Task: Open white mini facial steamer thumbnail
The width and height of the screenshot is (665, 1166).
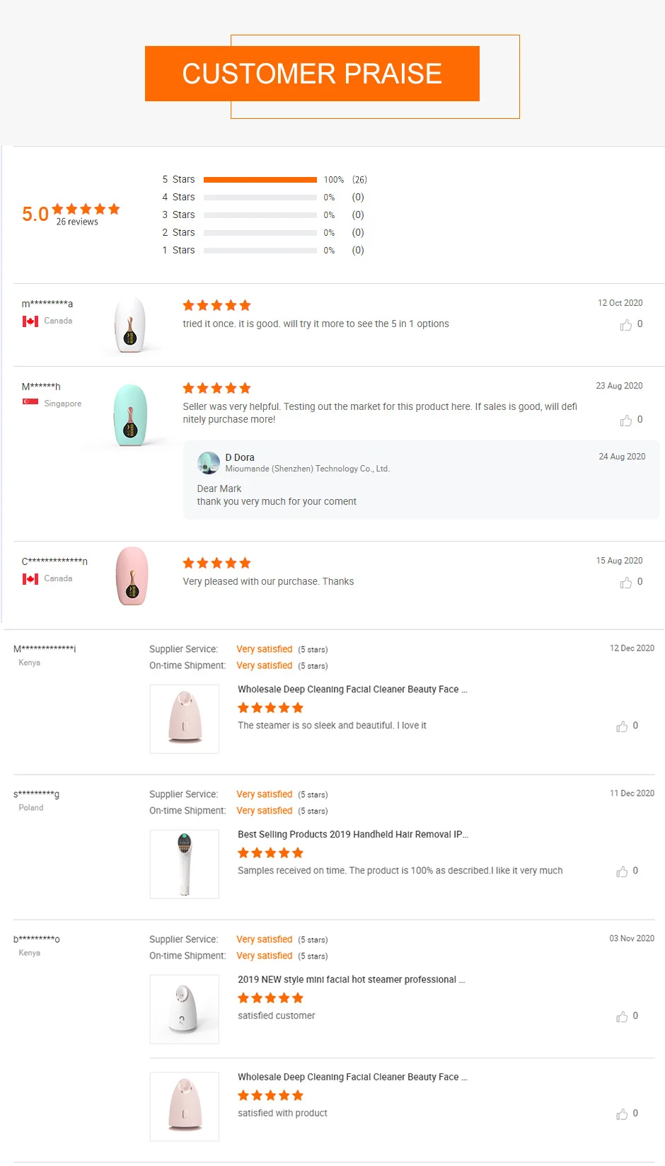Action: pos(185,1009)
